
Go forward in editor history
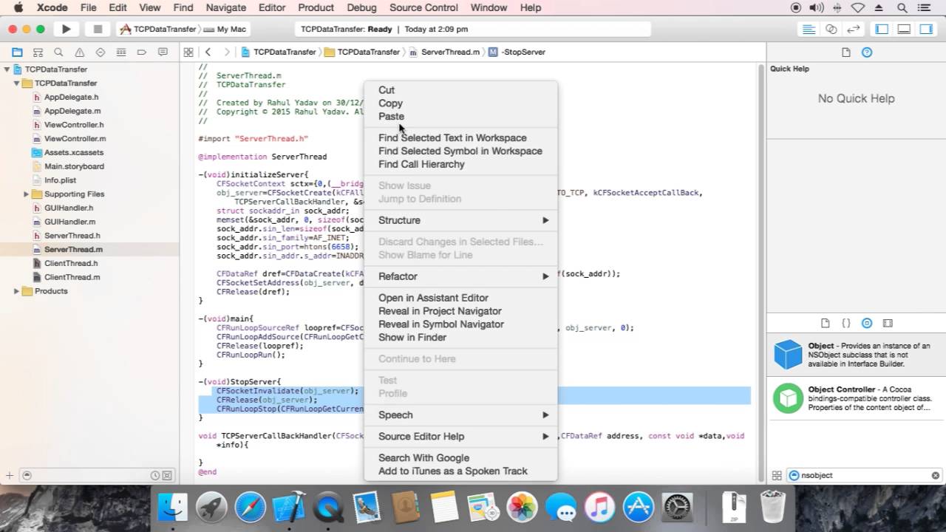(x=226, y=52)
